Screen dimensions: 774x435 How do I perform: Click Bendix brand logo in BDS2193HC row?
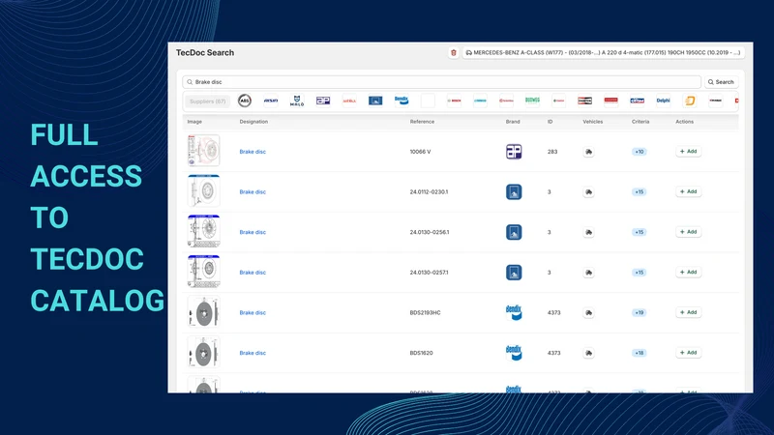click(x=514, y=312)
